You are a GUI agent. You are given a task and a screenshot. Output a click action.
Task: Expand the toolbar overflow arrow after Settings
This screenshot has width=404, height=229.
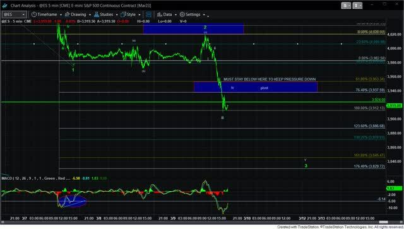pos(208,16)
